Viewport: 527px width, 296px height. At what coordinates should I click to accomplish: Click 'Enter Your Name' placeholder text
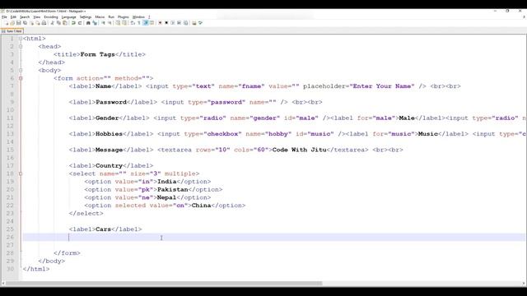coord(382,86)
